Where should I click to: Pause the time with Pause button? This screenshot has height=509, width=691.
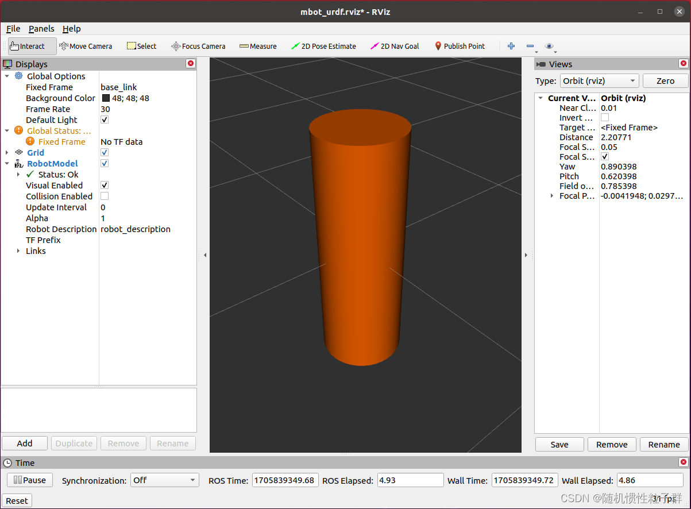(x=29, y=480)
